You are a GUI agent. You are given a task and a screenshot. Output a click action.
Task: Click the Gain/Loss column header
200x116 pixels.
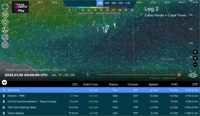point(91,84)
